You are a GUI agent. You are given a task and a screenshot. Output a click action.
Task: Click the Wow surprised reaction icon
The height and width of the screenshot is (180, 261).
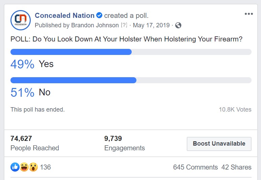pos(33,167)
